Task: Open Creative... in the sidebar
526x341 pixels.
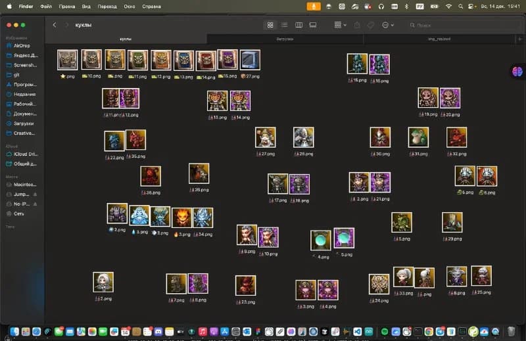Action: click(22, 133)
